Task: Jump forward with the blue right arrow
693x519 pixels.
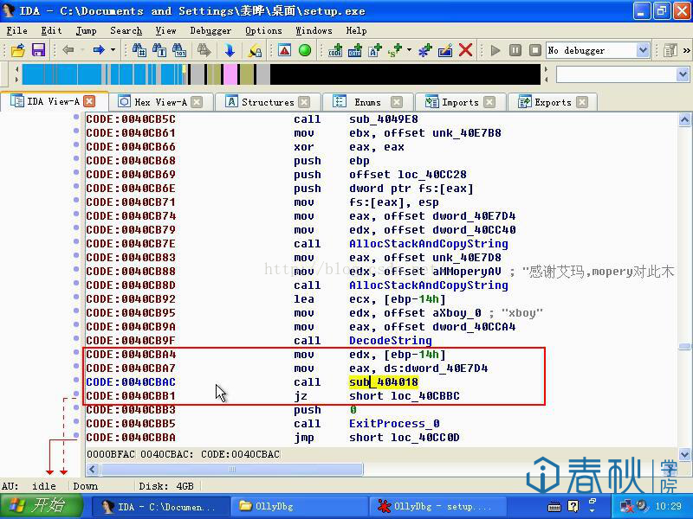Action: (x=99, y=50)
